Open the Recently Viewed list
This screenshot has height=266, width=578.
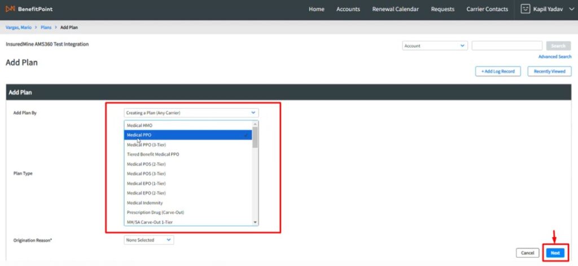pyautogui.click(x=549, y=72)
